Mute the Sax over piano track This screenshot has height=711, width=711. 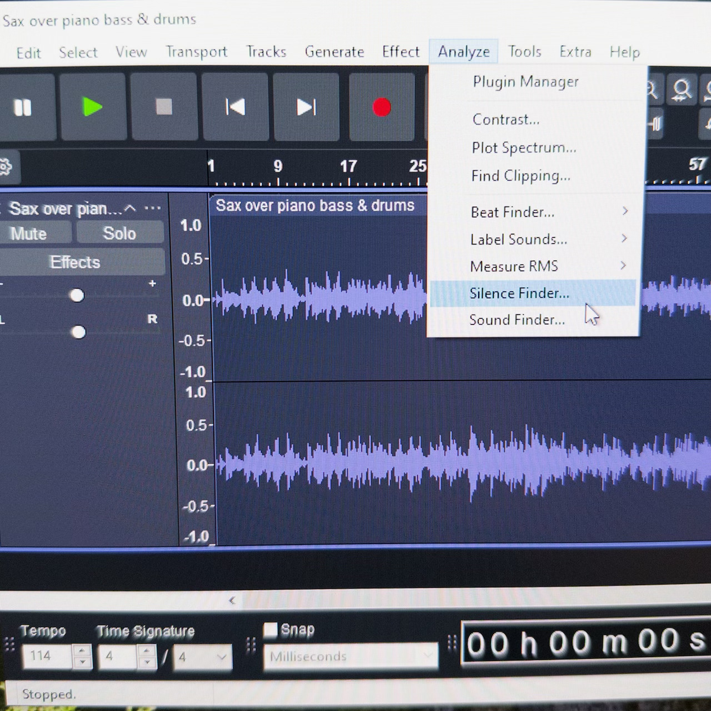point(32,233)
